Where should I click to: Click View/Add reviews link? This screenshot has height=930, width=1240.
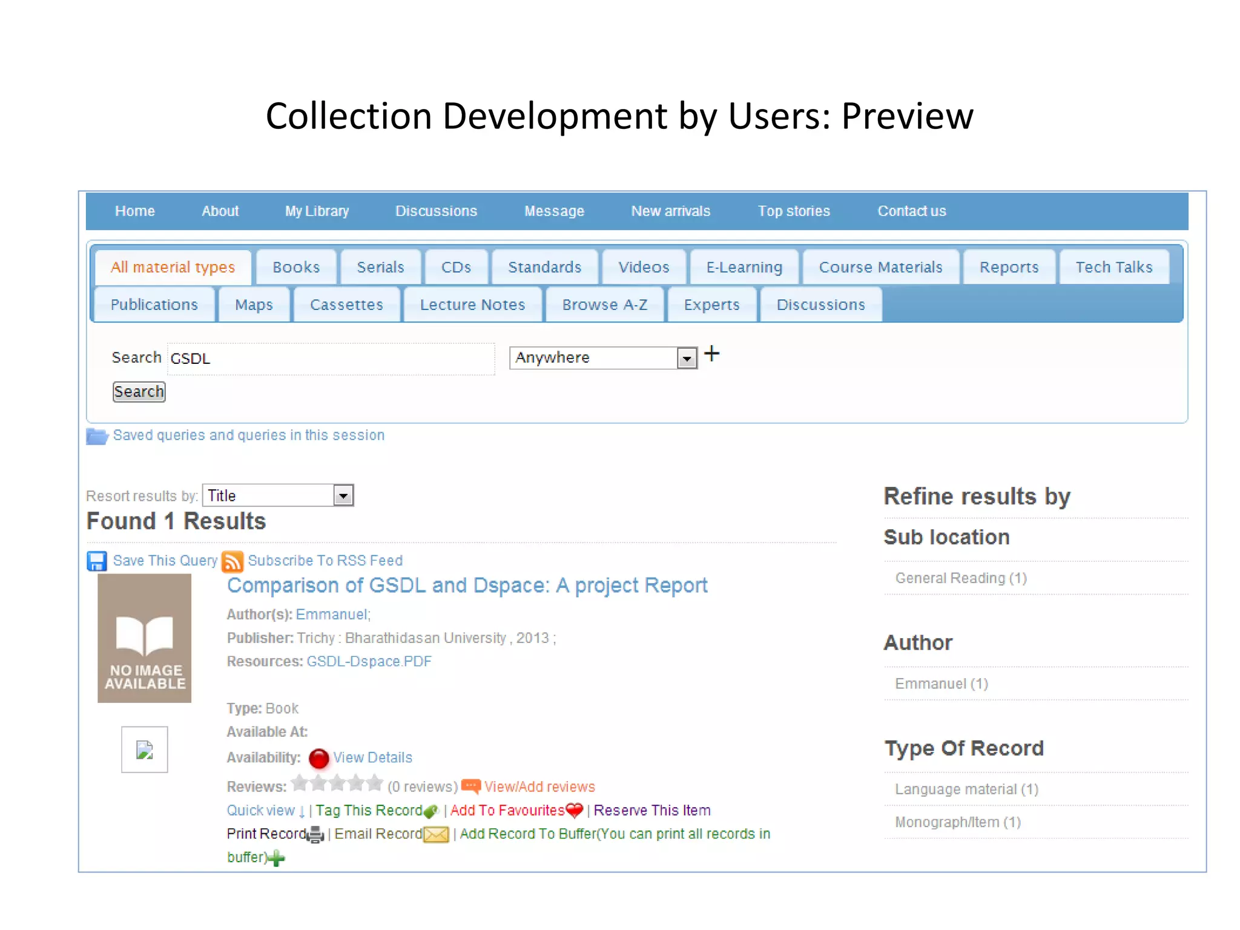539,787
